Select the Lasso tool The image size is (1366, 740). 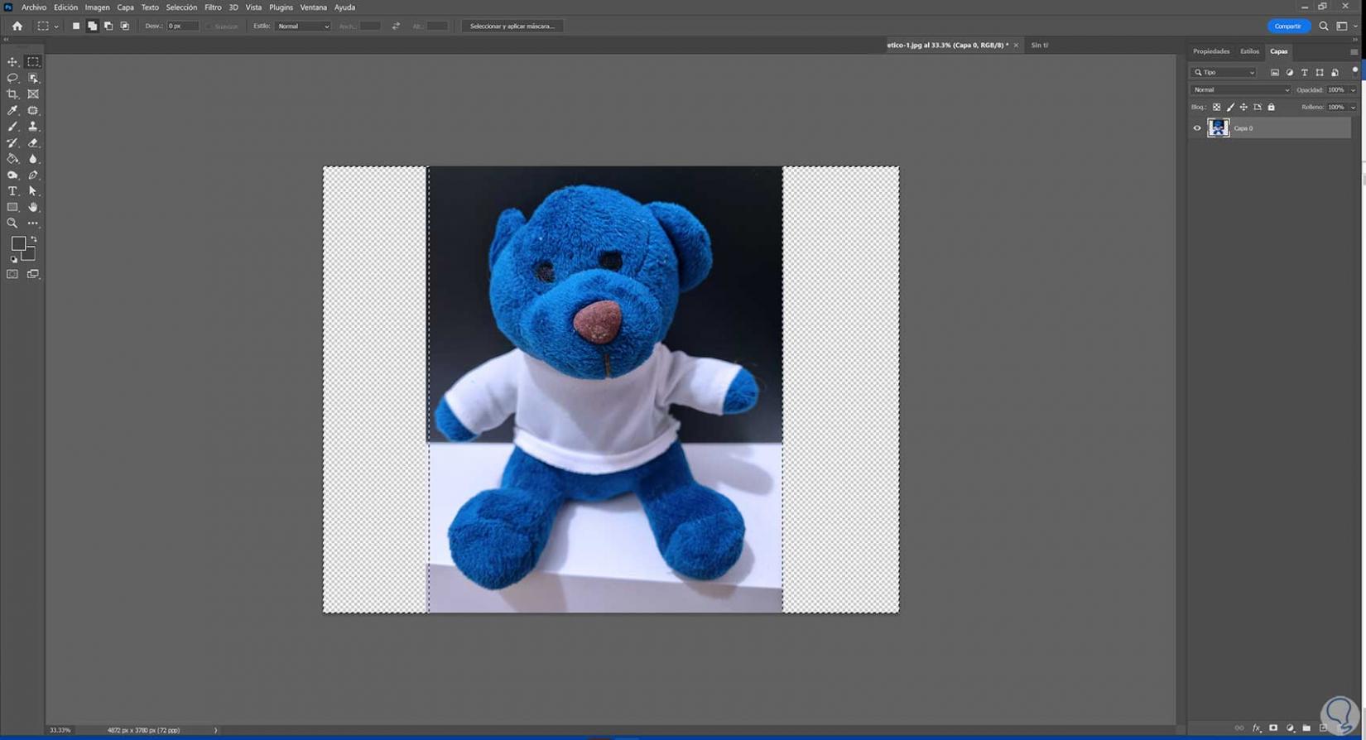tap(12, 78)
